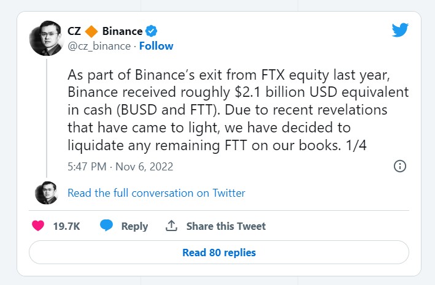Open the @cz_binance handle link
Image resolution: width=435 pixels, height=285 pixels.
pyautogui.click(x=99, y=46)
